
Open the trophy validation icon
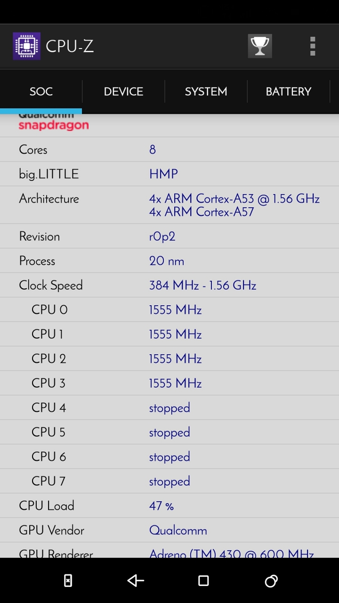[x=260, y=46]
